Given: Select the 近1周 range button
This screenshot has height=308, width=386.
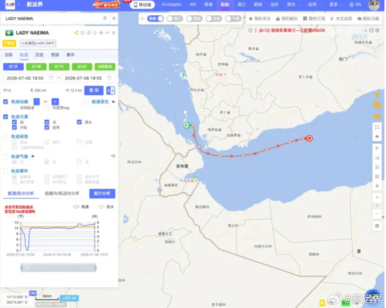Looking at the screenshot, I should (x=36, y=66).
